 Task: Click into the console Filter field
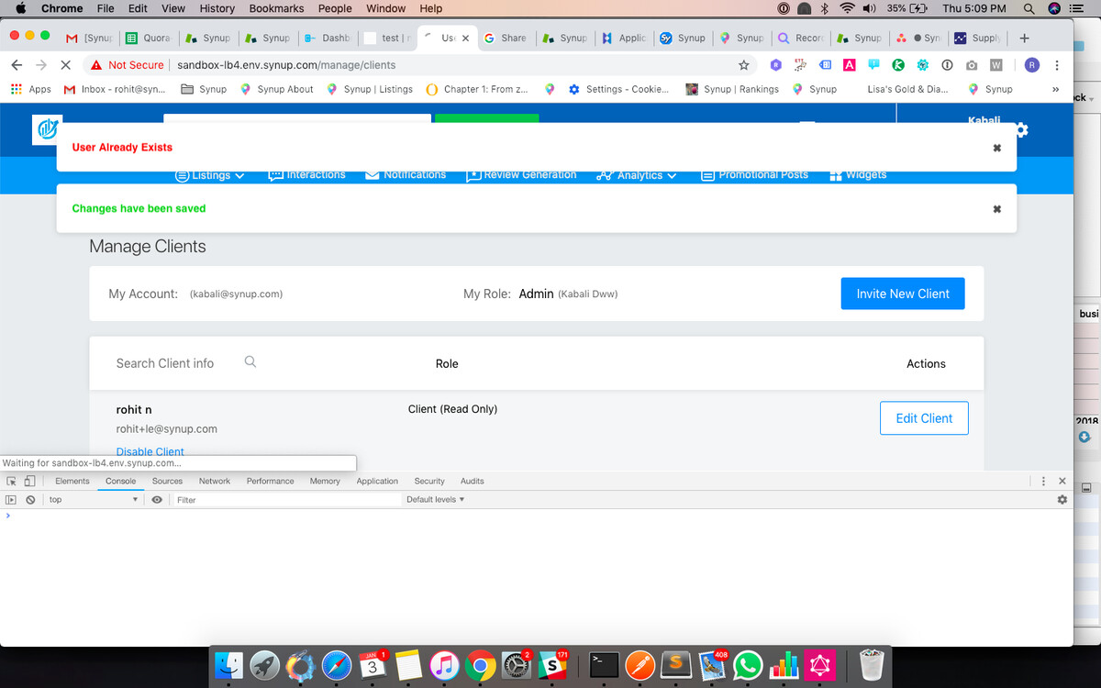coord(286,500)
